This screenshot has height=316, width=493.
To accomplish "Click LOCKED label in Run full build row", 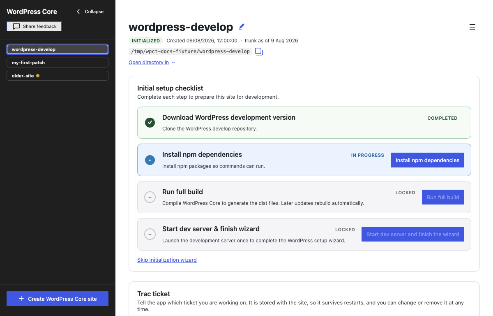I will click(x=405, y=193).
